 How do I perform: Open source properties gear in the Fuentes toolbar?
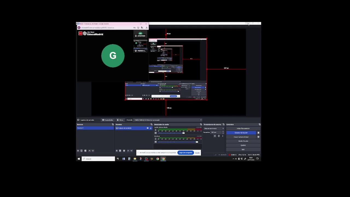click(124, 151)
